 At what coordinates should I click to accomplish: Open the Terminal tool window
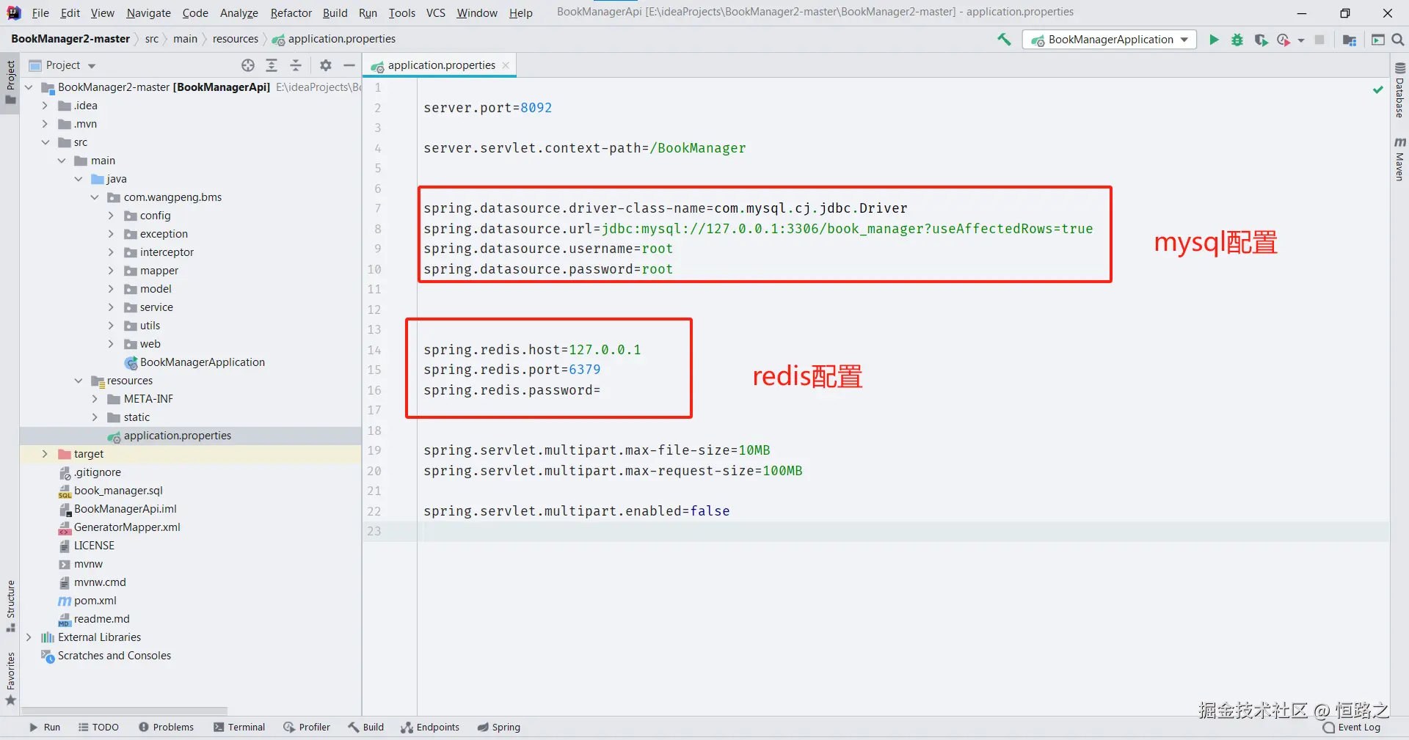239,728
